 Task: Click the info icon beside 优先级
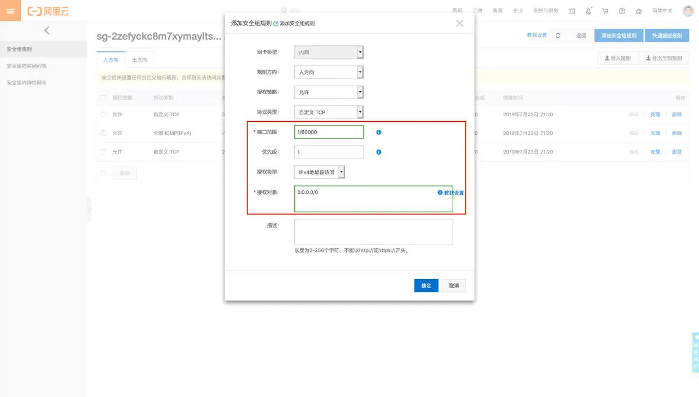pyautogui.click(x=379, y=152)
